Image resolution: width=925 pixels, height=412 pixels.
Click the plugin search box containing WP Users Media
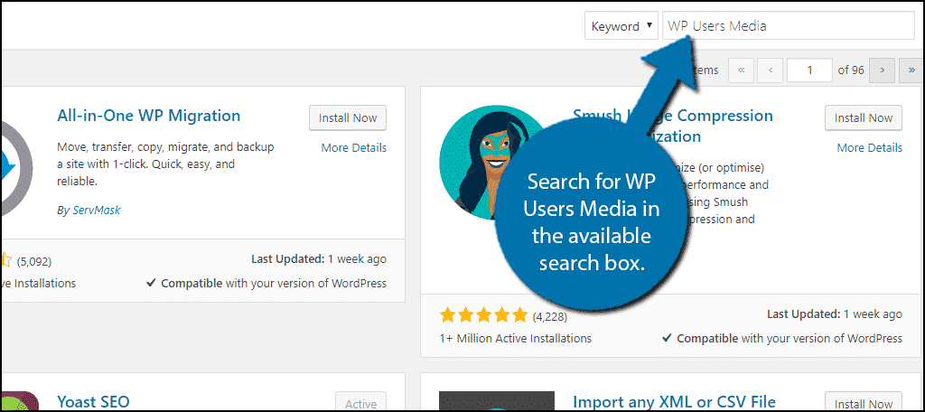(788, 26)
